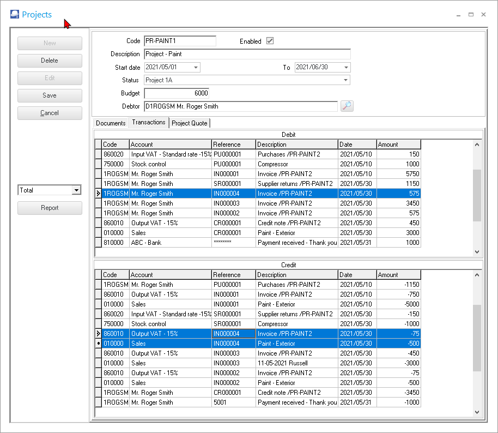Expand the Status dropdown showing Project 1A
498x433 pixels.
tap(345, 81)
